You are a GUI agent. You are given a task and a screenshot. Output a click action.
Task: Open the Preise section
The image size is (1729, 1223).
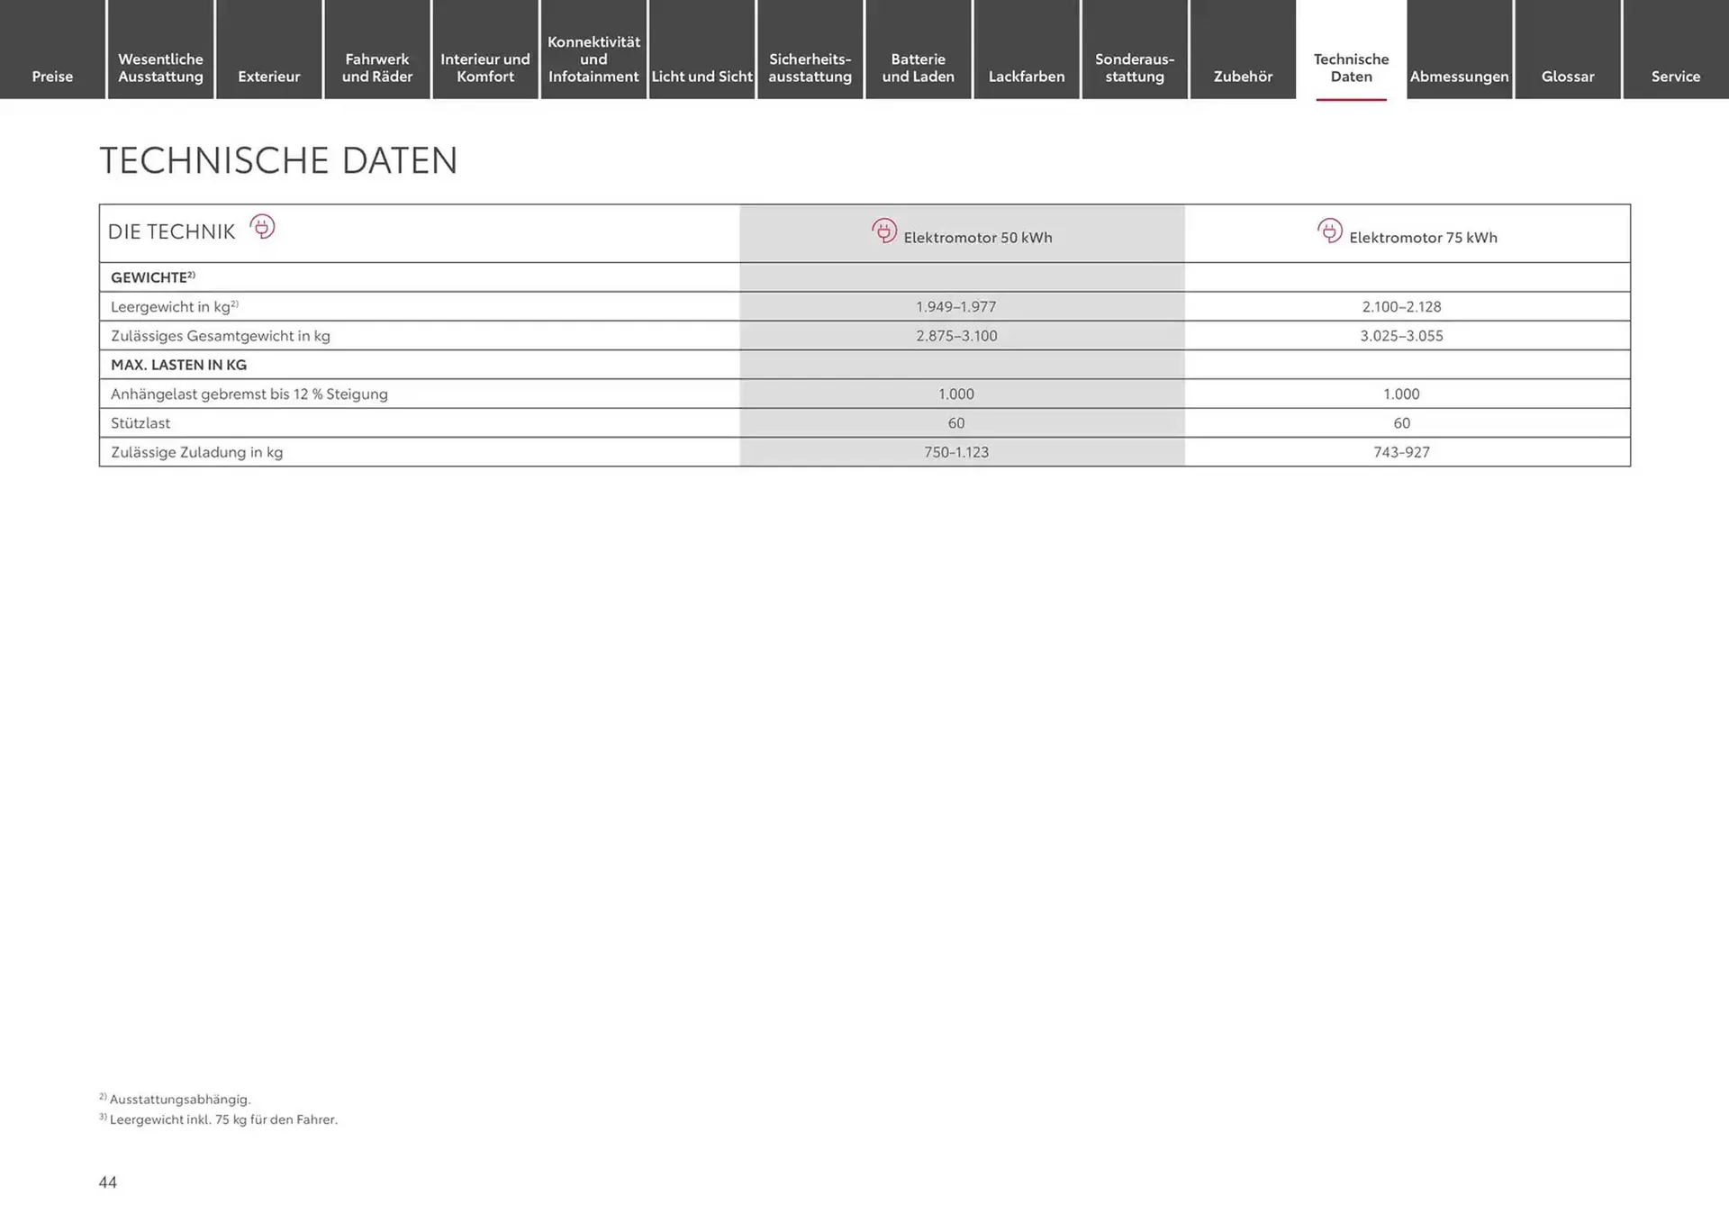pos(52,77)
